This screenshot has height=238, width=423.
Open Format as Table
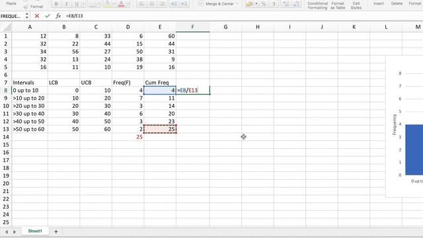(x=338, y=5)
